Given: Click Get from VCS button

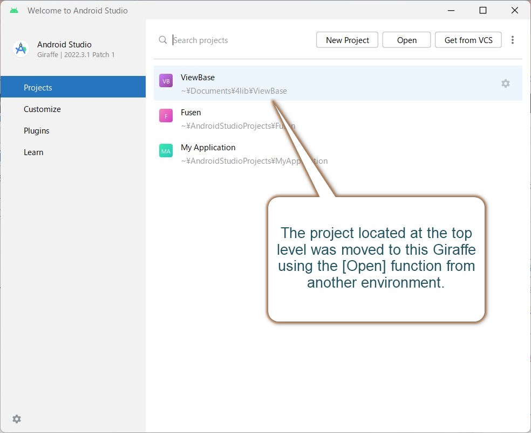Looking at the screenshot, I should (468, 40).
